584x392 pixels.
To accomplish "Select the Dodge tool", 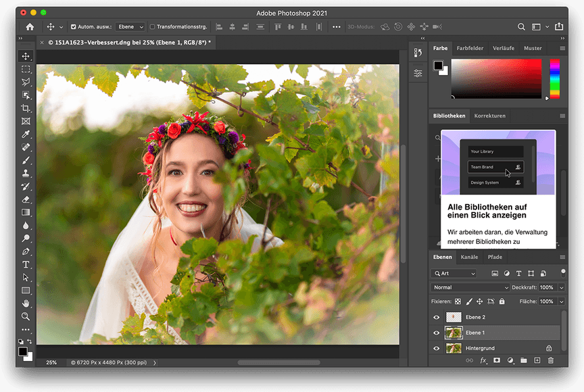I will point(26,239).
